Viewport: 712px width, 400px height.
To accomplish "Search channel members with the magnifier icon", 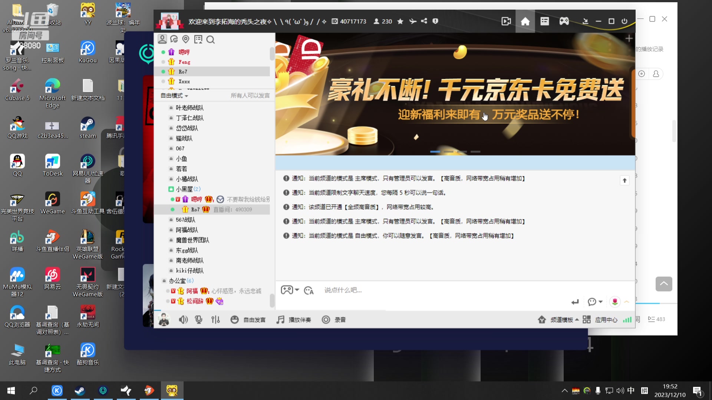I will 211,39.
